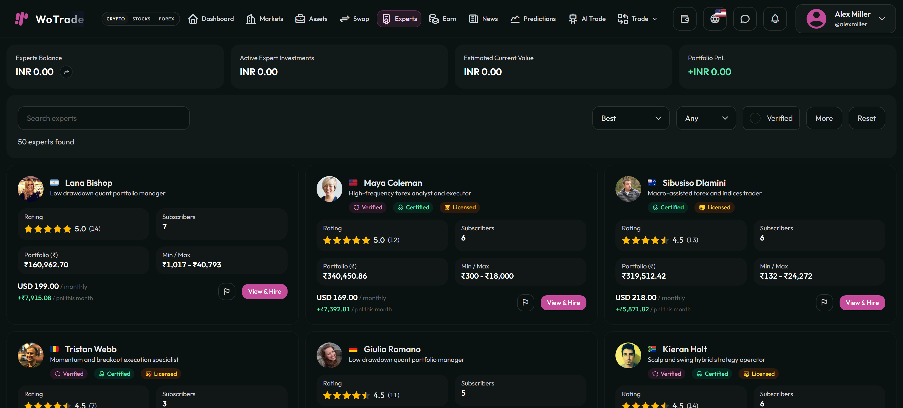View & Hire Sibusiso Dlamini
This screenshot has width=903, height=408.
pos(862,303)
